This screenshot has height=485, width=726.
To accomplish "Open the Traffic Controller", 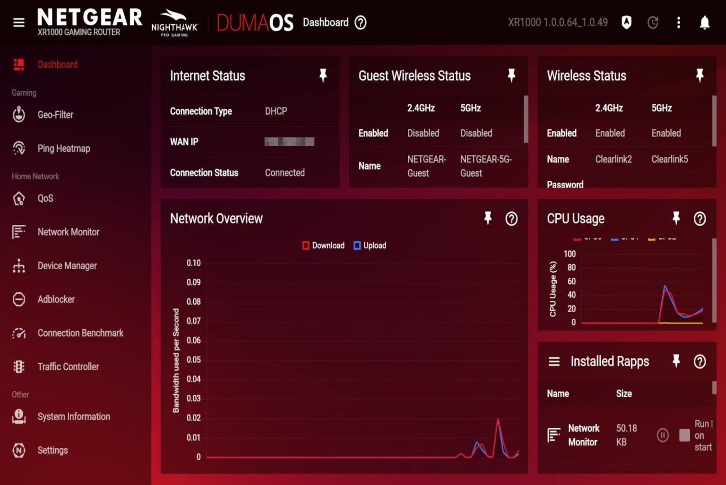I will coord(68,366).
